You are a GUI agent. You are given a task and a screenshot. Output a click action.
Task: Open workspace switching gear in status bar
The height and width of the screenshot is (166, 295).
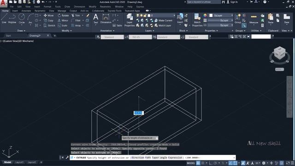point(264,163)
